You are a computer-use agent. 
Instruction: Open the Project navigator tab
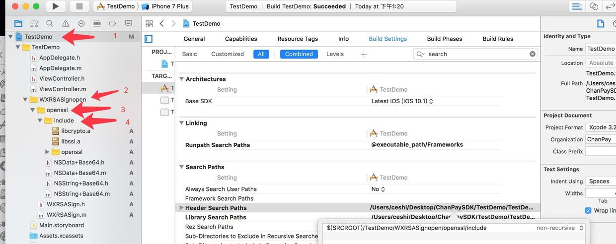coord(18,23)
